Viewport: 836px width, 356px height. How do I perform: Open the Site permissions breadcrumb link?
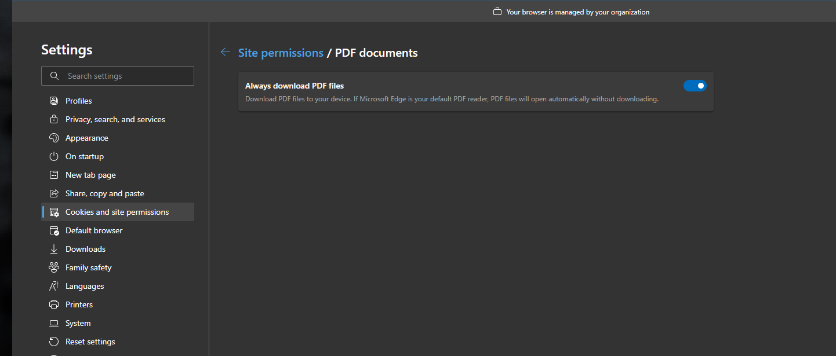(281, 53)
